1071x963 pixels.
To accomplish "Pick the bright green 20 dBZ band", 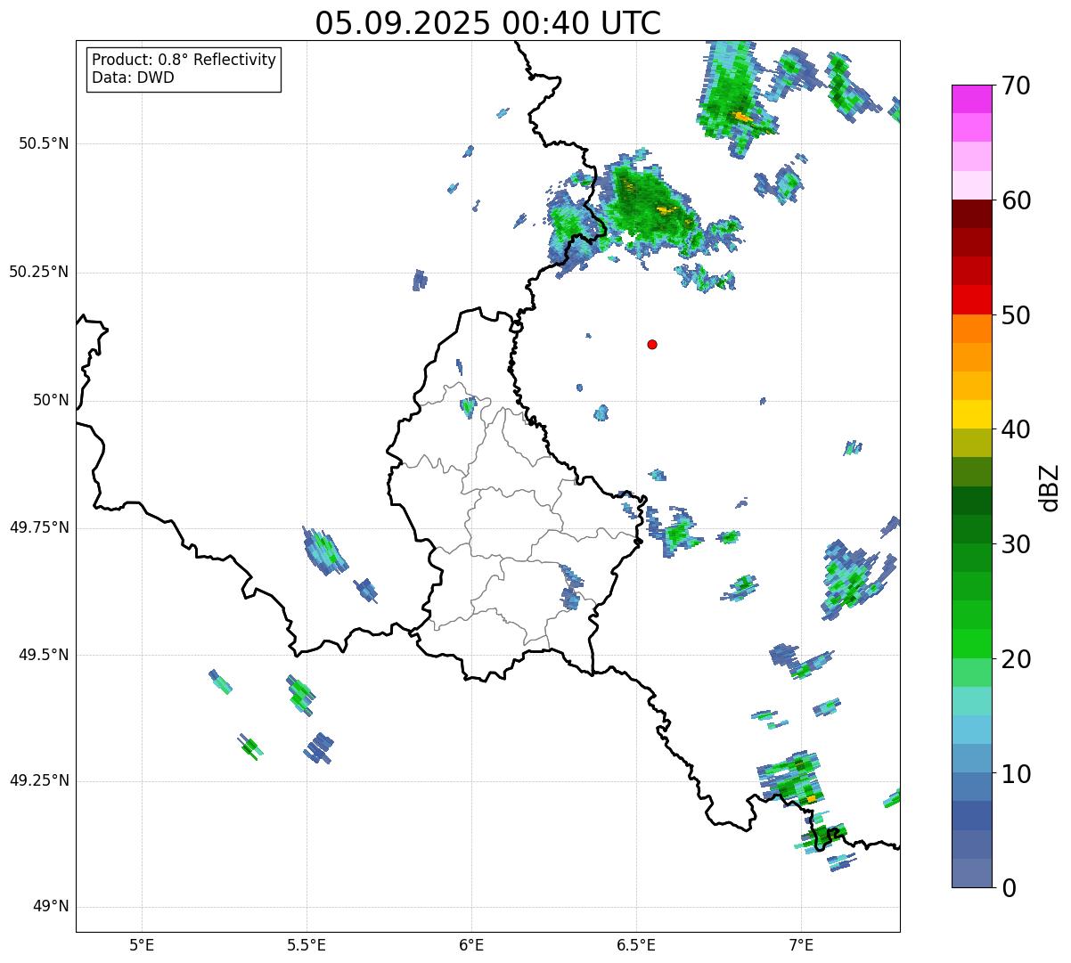I will [x=971, y=644].
